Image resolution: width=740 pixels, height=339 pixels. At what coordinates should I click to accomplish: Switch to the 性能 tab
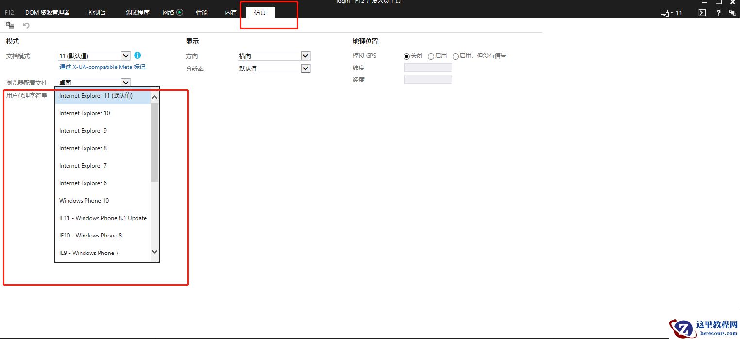pyautogui.click(x=201, y=12)
